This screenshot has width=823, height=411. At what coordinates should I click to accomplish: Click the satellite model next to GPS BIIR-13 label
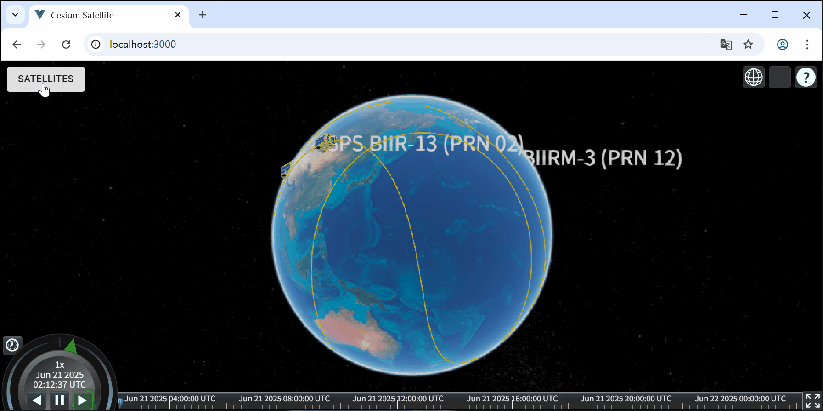point(325,142)
